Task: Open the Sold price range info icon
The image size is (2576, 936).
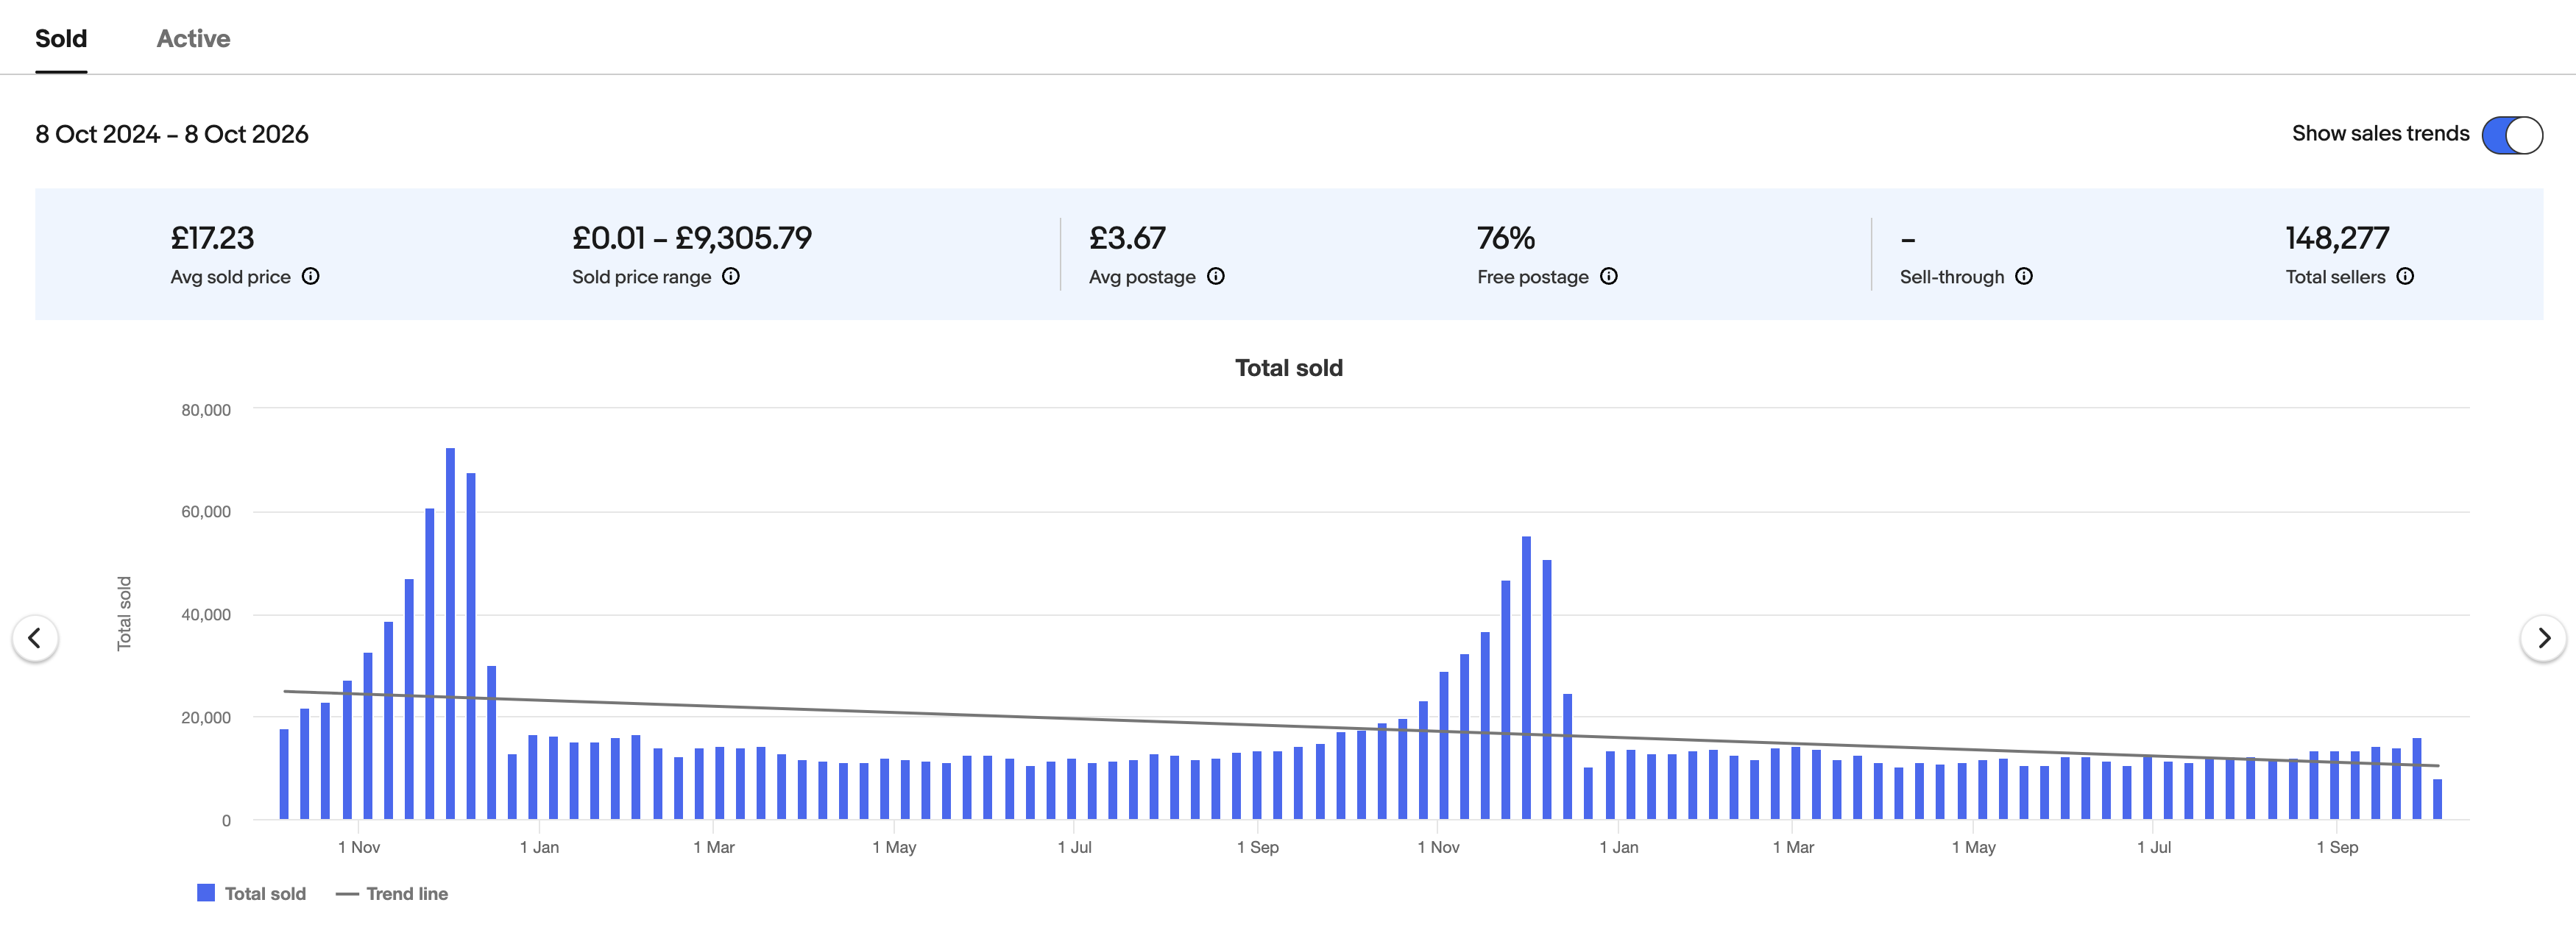Action: (731, 276)
